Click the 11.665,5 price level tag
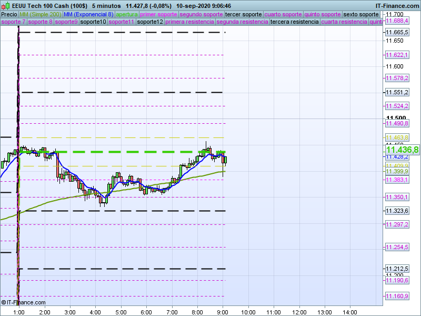421x316 pixels. (397, 33)
